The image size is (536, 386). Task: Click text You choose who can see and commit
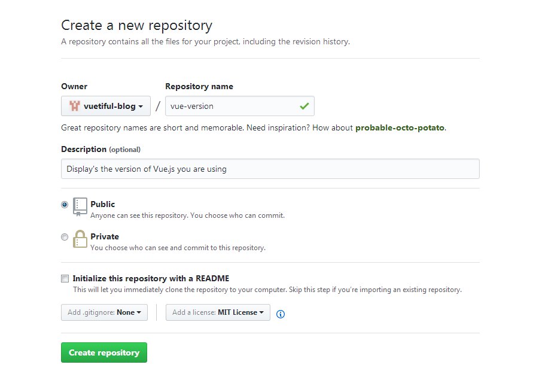pos(178,248)
